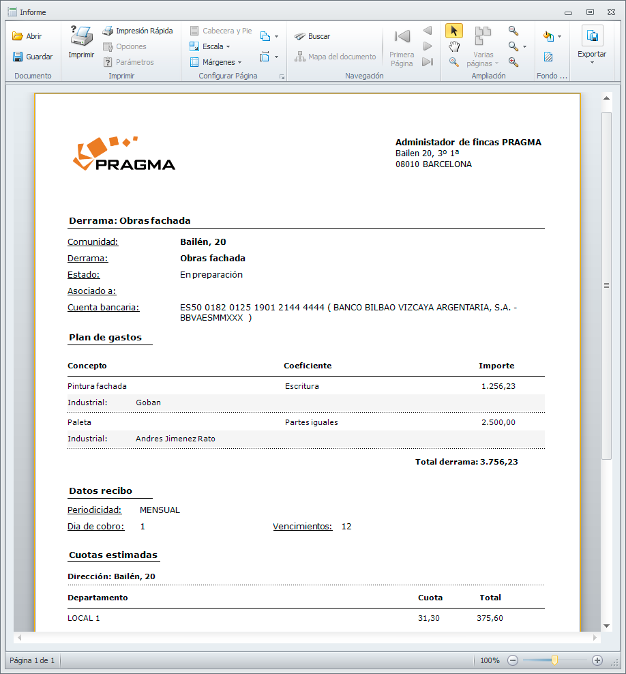Select amount 1.256,23
This screenshot has height=674, width=626.
(x=498, y=386)
